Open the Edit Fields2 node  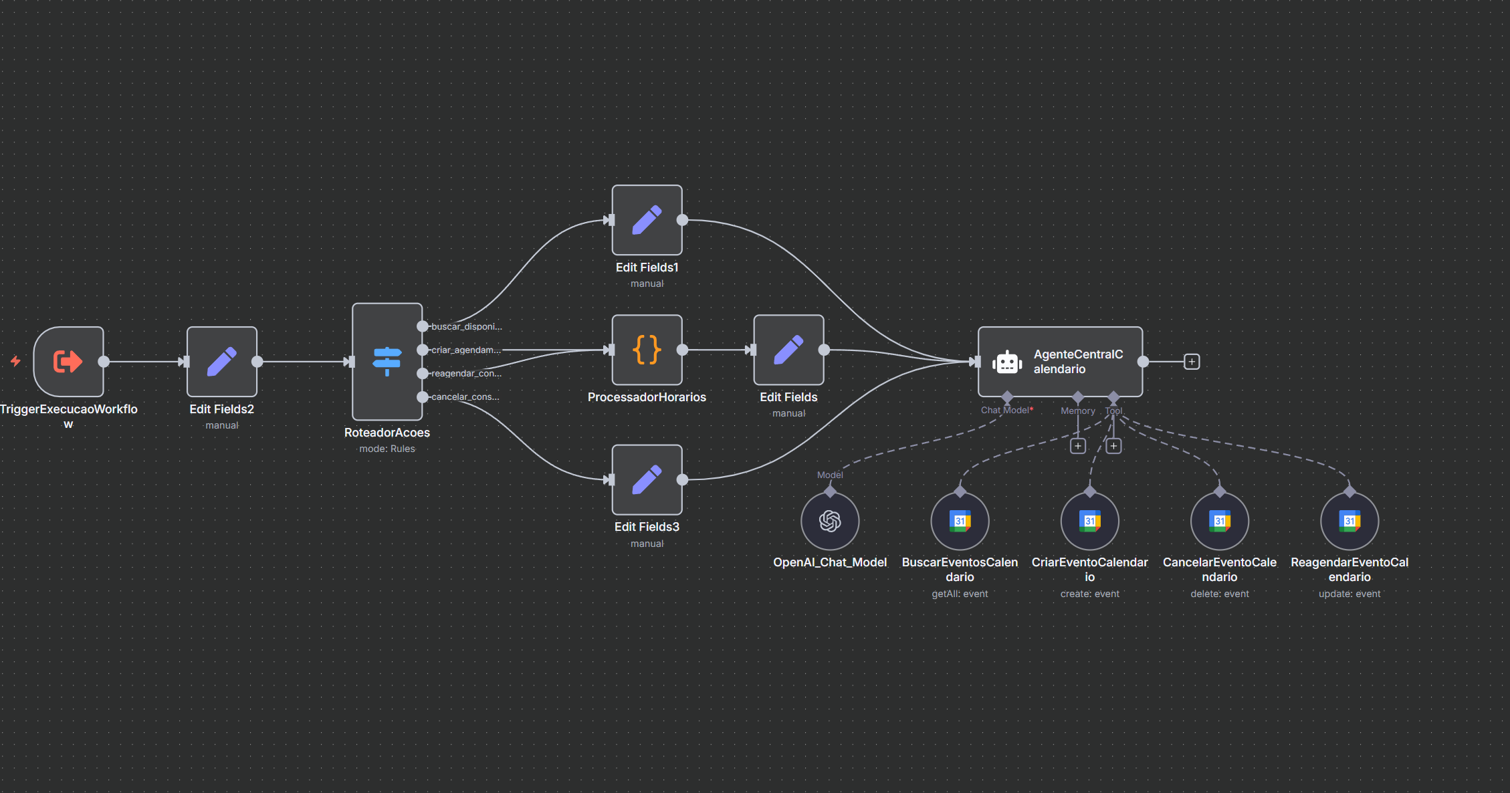click(x=222, y=362)
